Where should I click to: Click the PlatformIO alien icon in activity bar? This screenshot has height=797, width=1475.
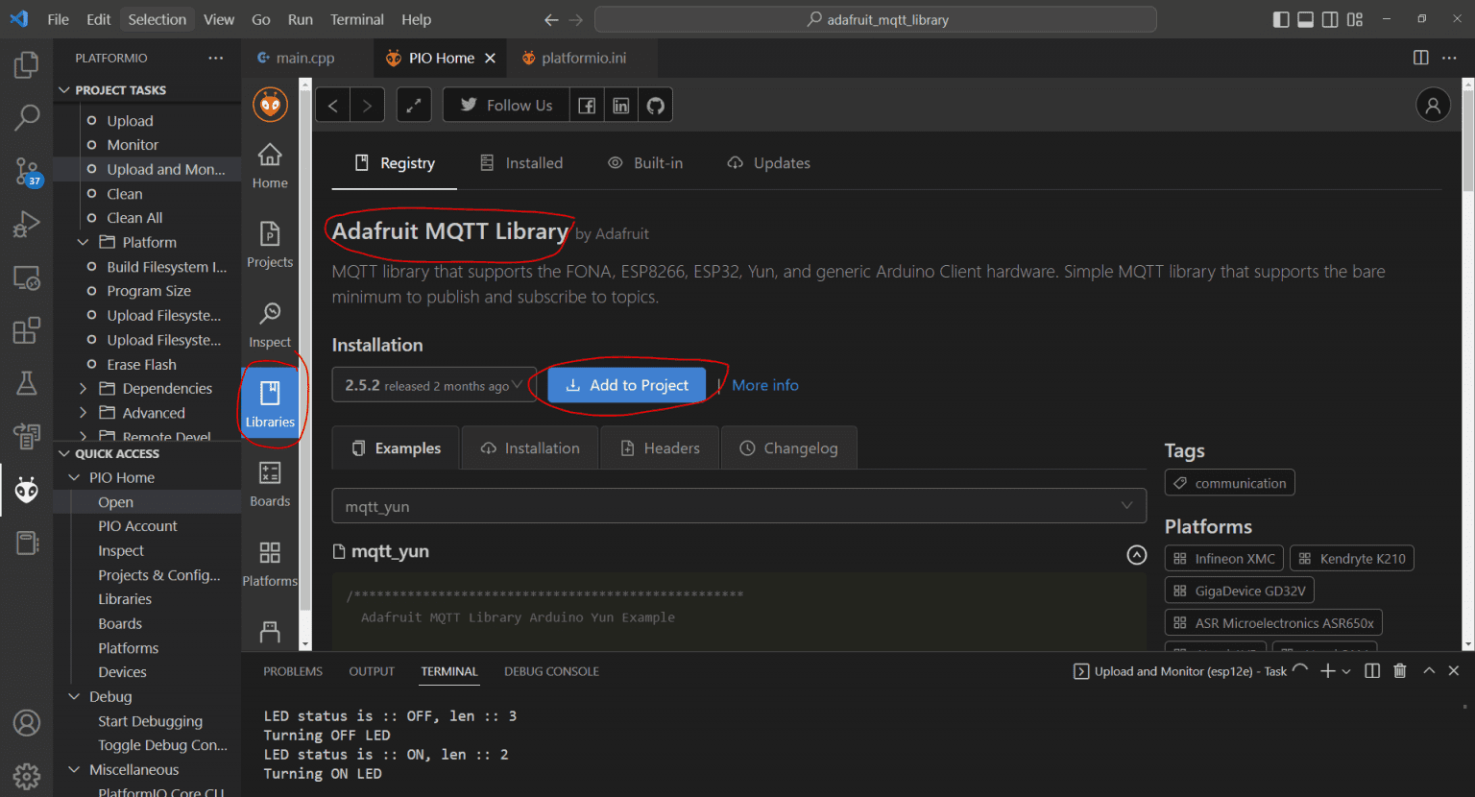pos(26,490)
